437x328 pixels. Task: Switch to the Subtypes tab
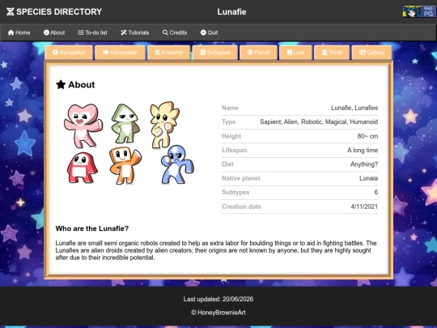[215, 53]
